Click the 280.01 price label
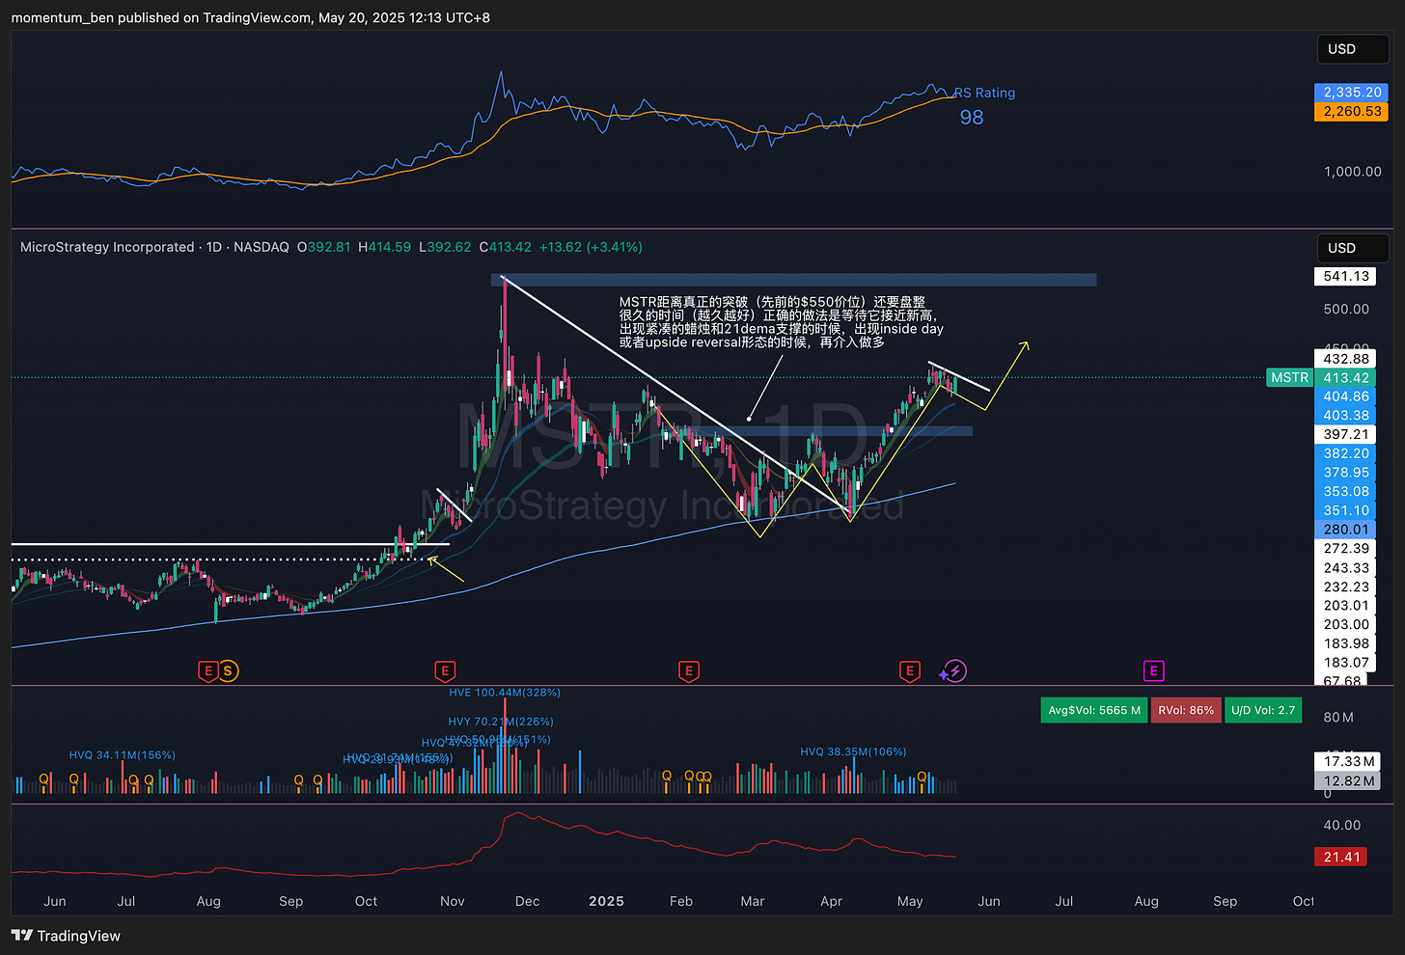The width and height of the screenshot is (1405, 955). pyautogui.click(x=1346, y=529)
